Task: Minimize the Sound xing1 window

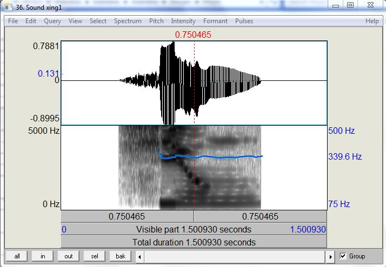Action: pyautogui.click(x=336, y=5)
